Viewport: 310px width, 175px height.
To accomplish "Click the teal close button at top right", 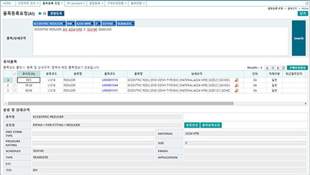I will 303,14.
